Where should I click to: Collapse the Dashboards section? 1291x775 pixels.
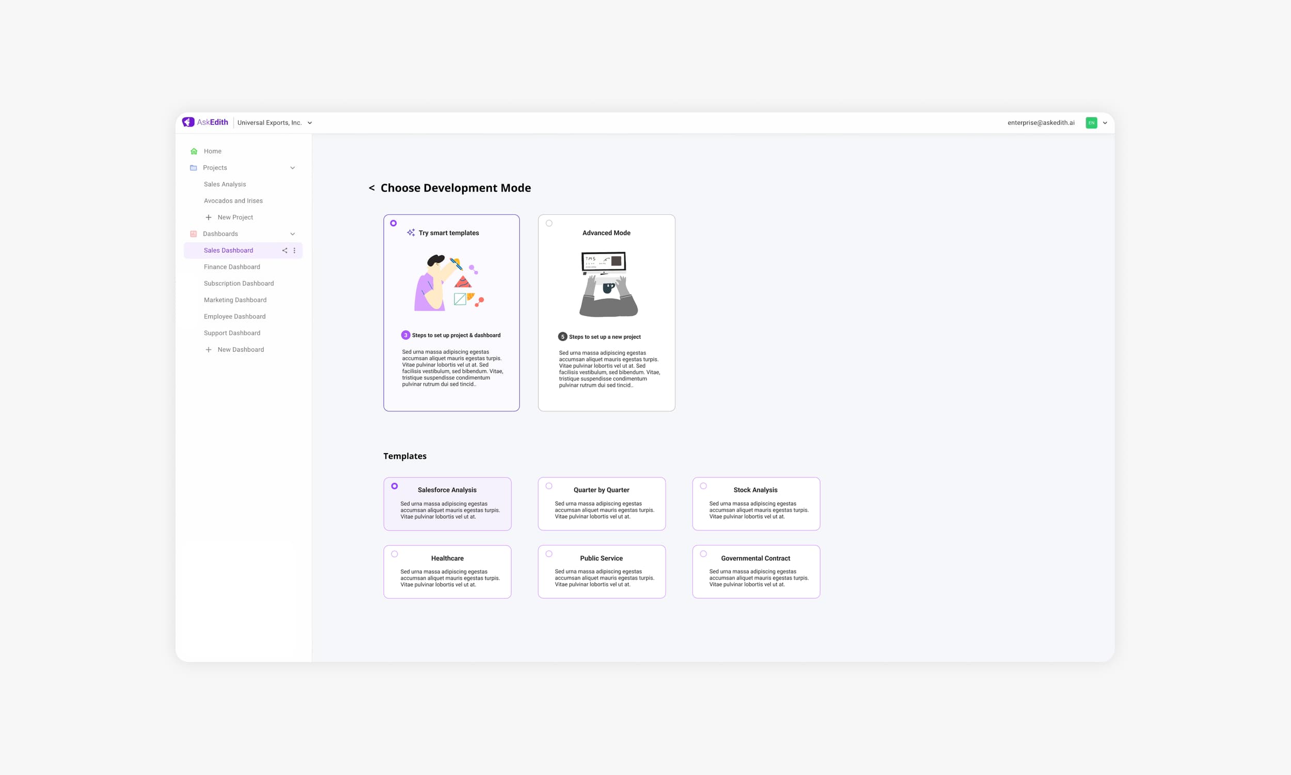[x=292, y=234]
